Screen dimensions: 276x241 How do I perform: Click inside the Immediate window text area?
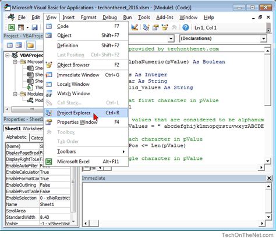coord(174,201)
